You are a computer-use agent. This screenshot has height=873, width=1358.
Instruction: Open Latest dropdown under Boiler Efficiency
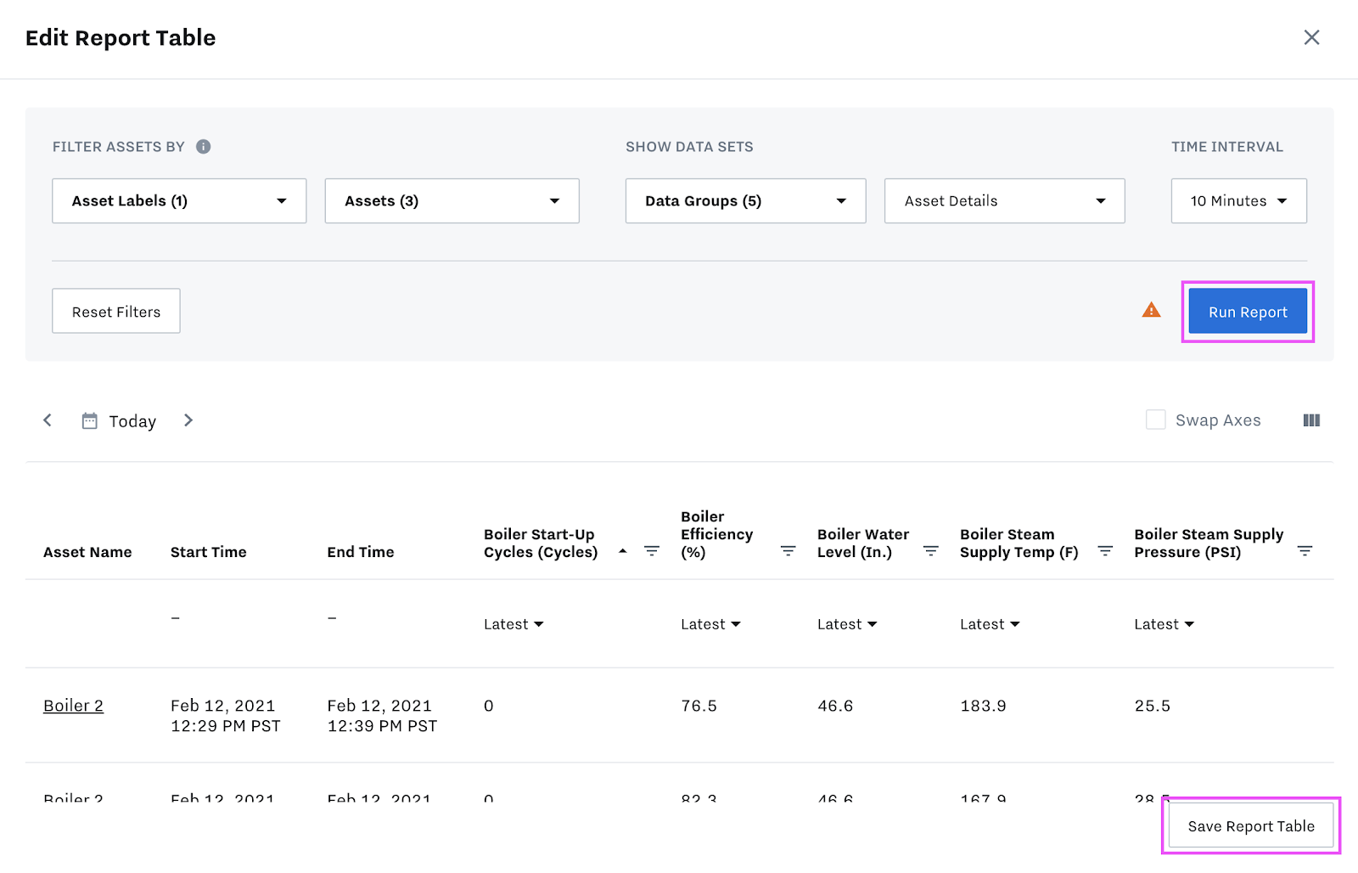click(710, 624)
